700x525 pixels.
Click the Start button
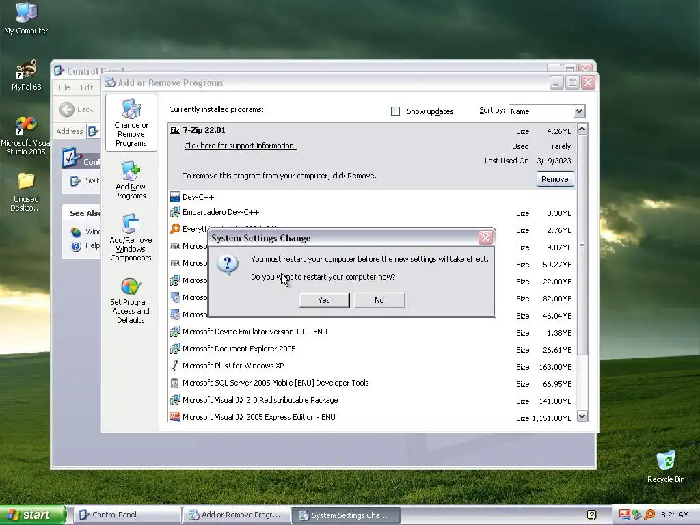tap(32, 515)
